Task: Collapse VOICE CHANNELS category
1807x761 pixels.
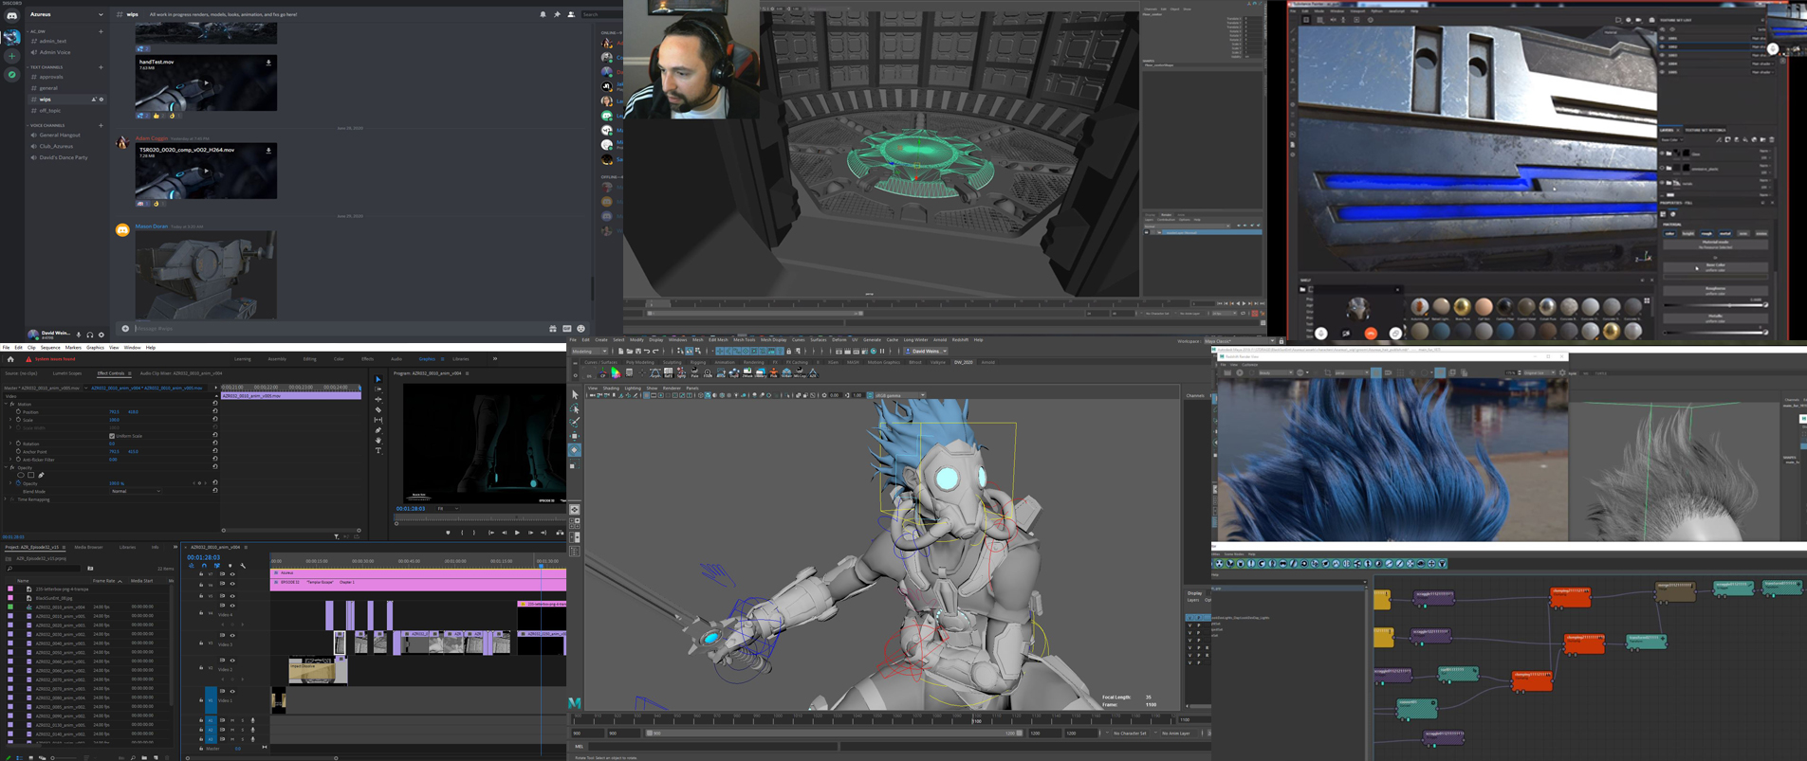Action: coord(46,125)
